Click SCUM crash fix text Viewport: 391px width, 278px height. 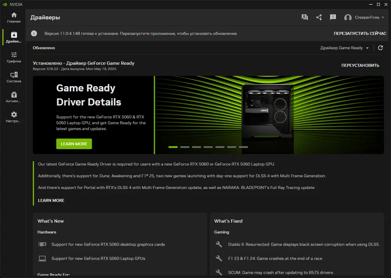click(280, 273)
